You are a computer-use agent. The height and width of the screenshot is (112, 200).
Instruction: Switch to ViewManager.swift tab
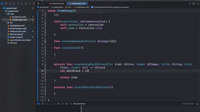click(x=77, y=3)
